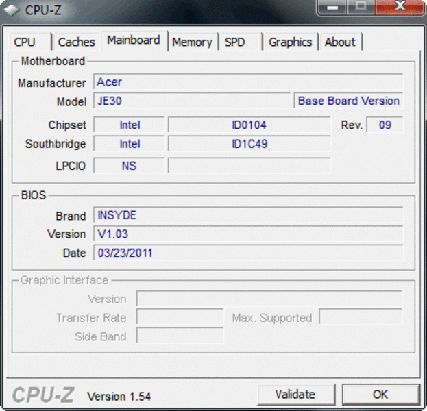This screenshot has width=427, height=411.
Task: Click the Version 1.54 label
Action: click(119, 397)
